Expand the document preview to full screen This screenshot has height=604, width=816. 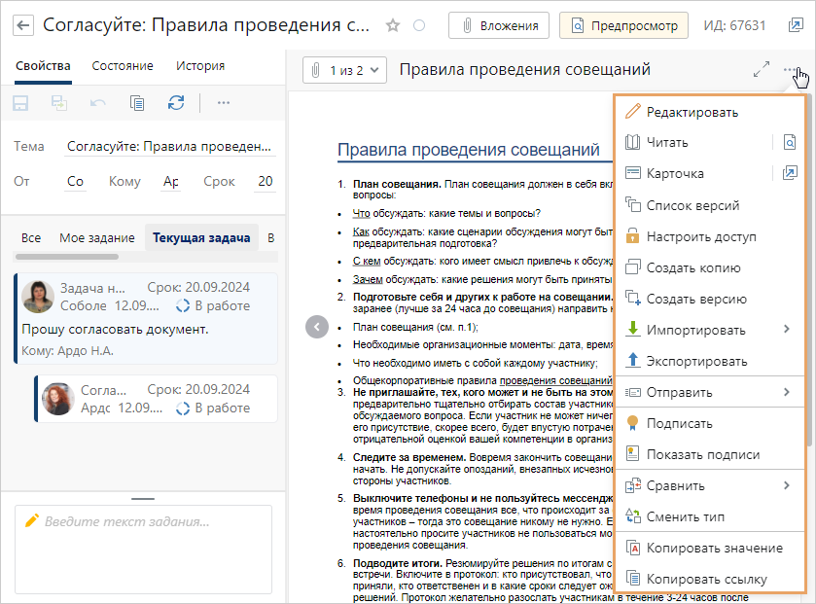762,70
